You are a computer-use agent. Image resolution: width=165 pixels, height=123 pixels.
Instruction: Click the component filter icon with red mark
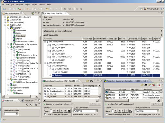159,85
